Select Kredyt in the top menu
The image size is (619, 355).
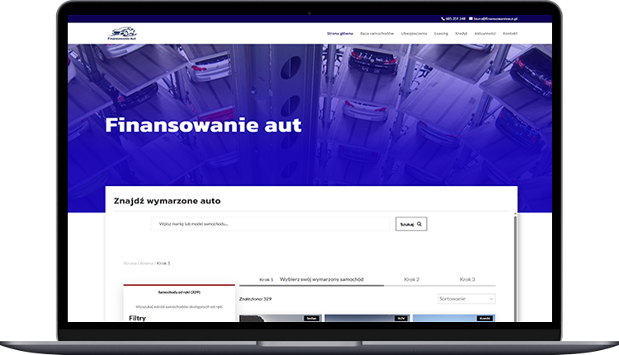(461, 34)
